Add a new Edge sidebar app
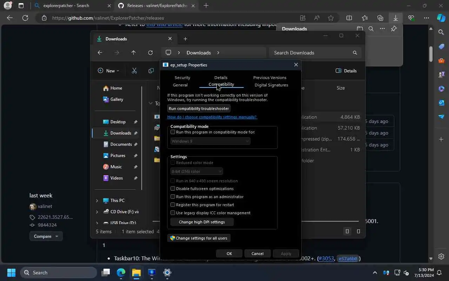Image resolution: width=449 pixels, height=281 pixels. coord(441,139)
